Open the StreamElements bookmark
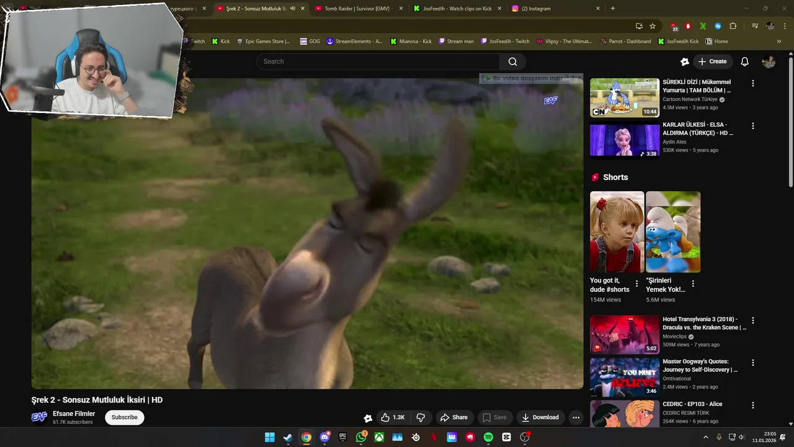The height and width of the screenshot is (447, 794). 354,42
